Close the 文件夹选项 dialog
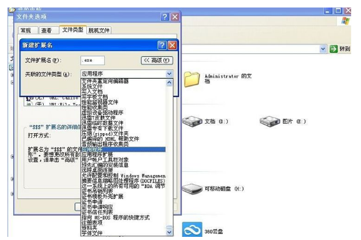This screenshot has width=361, height=240. (x=175, y=17)
